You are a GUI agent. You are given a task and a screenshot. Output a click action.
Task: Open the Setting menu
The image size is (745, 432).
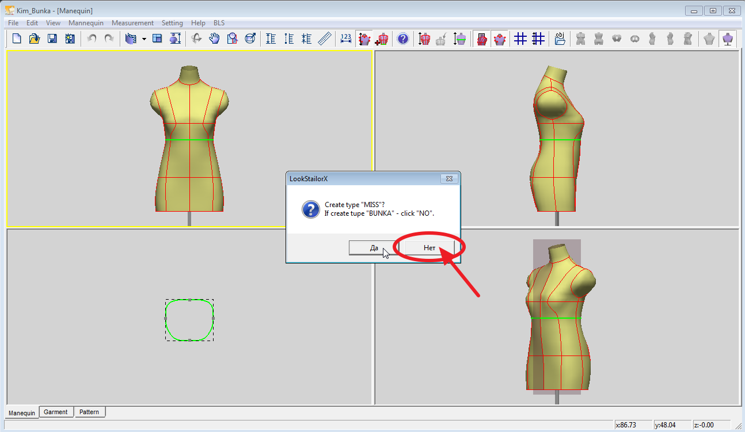pos(172,23)
